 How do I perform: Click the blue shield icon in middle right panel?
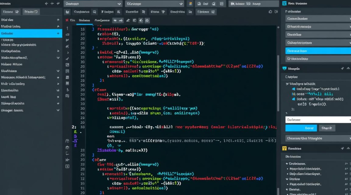(x=284, y=69)
